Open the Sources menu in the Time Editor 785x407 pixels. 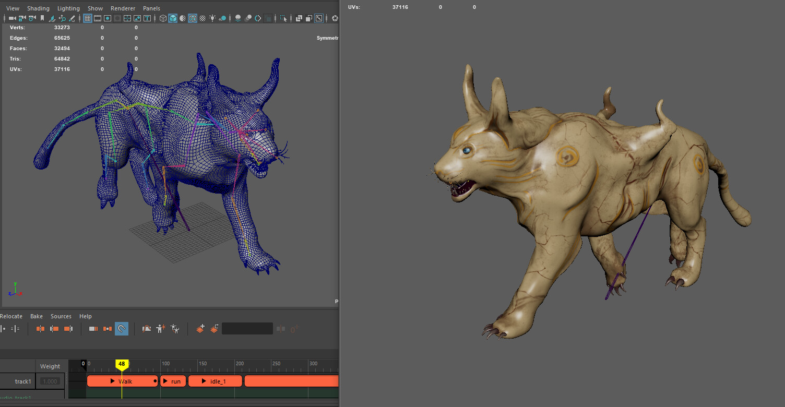pos(61,316)
